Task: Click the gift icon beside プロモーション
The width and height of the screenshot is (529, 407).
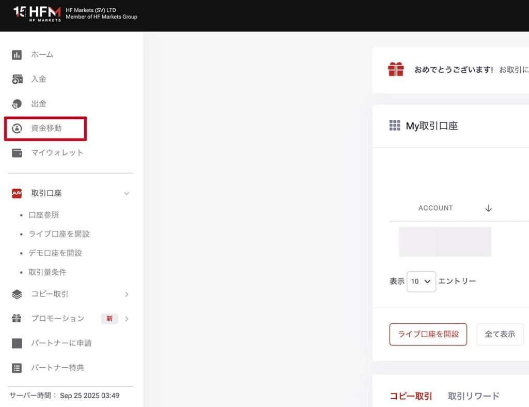Action: (15, 319)
